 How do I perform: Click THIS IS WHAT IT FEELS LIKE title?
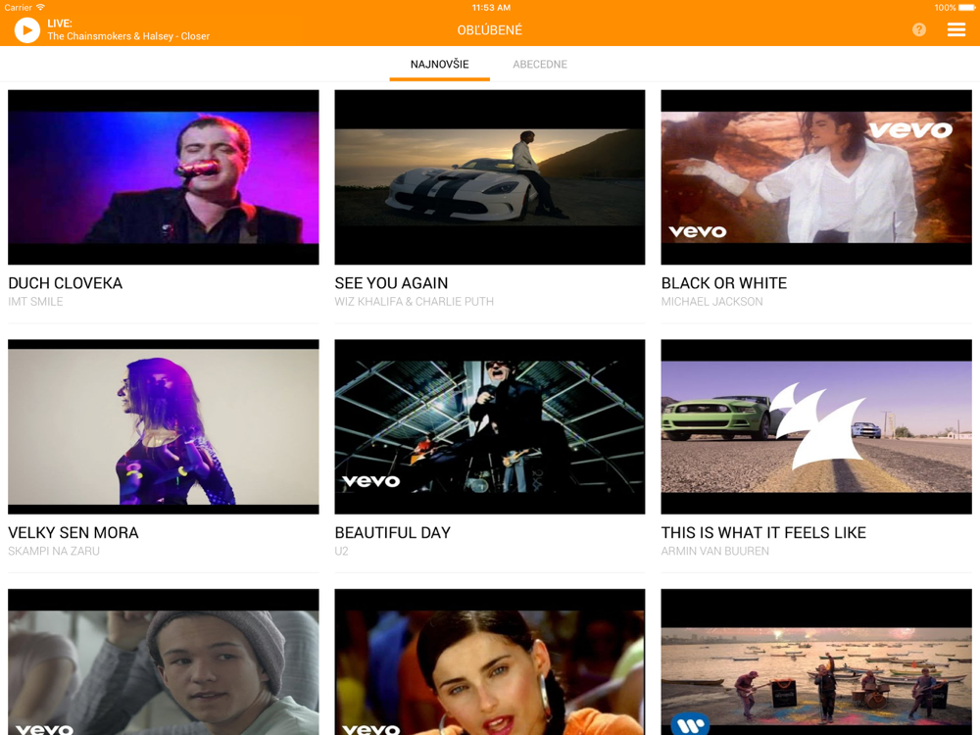point(763,532)
